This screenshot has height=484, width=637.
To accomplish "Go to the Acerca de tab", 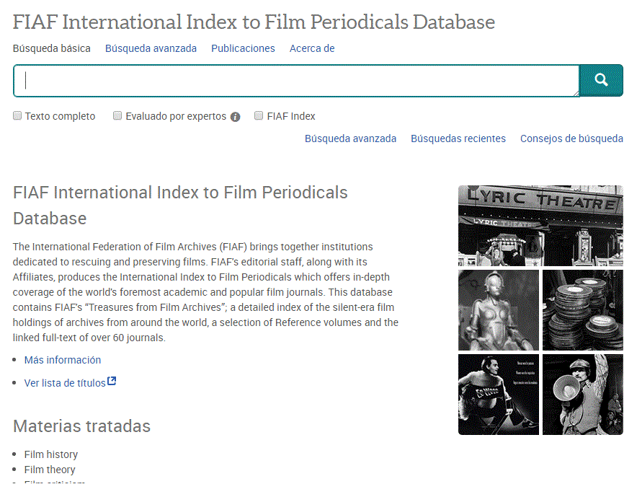I will pyautogui.click(x=312, y=48).
